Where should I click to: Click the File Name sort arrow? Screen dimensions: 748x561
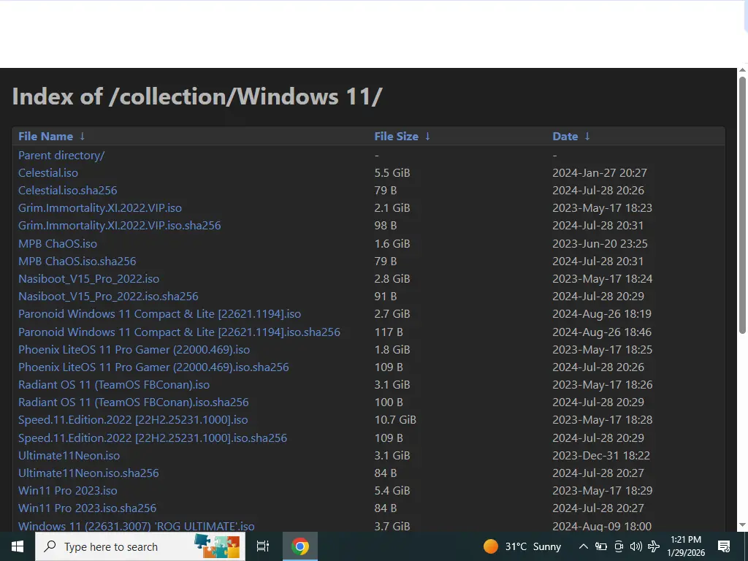pos(82,137)
